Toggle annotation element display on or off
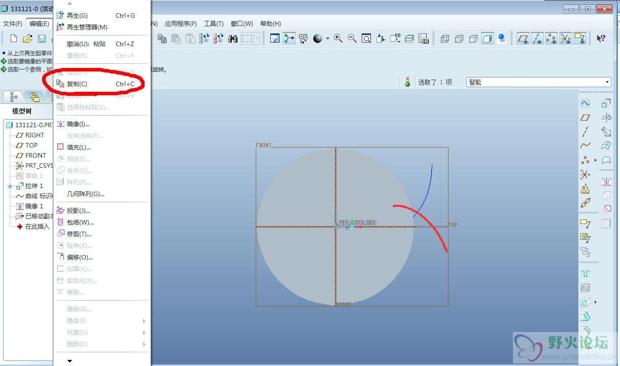This screenshot has width=620, height=366. pos(580,39)
